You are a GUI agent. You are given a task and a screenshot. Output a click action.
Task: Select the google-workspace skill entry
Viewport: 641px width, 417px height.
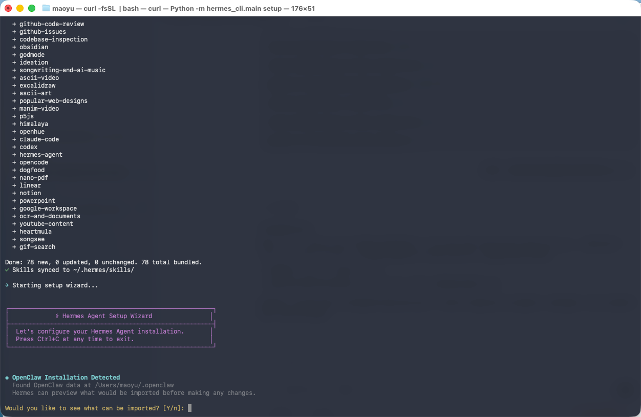(48, 209)
